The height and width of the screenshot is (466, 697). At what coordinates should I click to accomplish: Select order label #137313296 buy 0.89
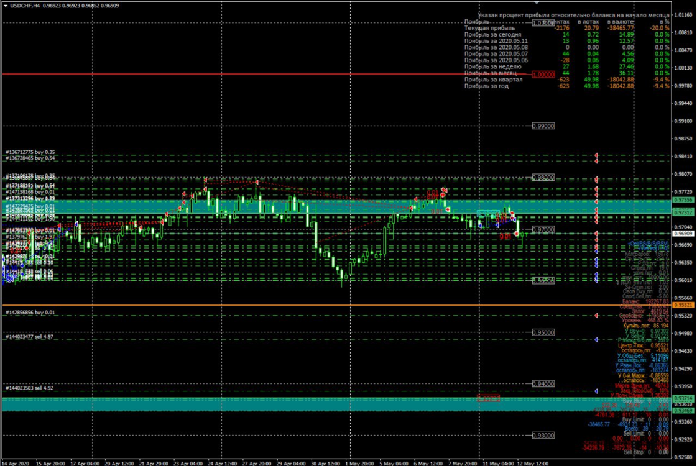pos(30,199)
